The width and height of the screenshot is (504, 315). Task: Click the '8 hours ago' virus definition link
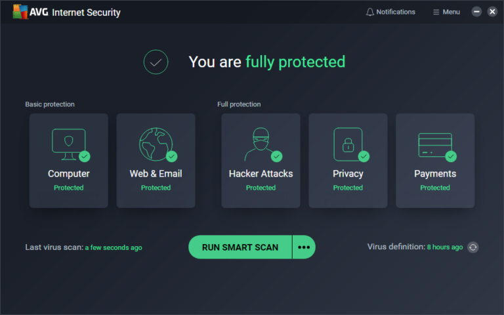pyautogui.click(x=445, y=247)
